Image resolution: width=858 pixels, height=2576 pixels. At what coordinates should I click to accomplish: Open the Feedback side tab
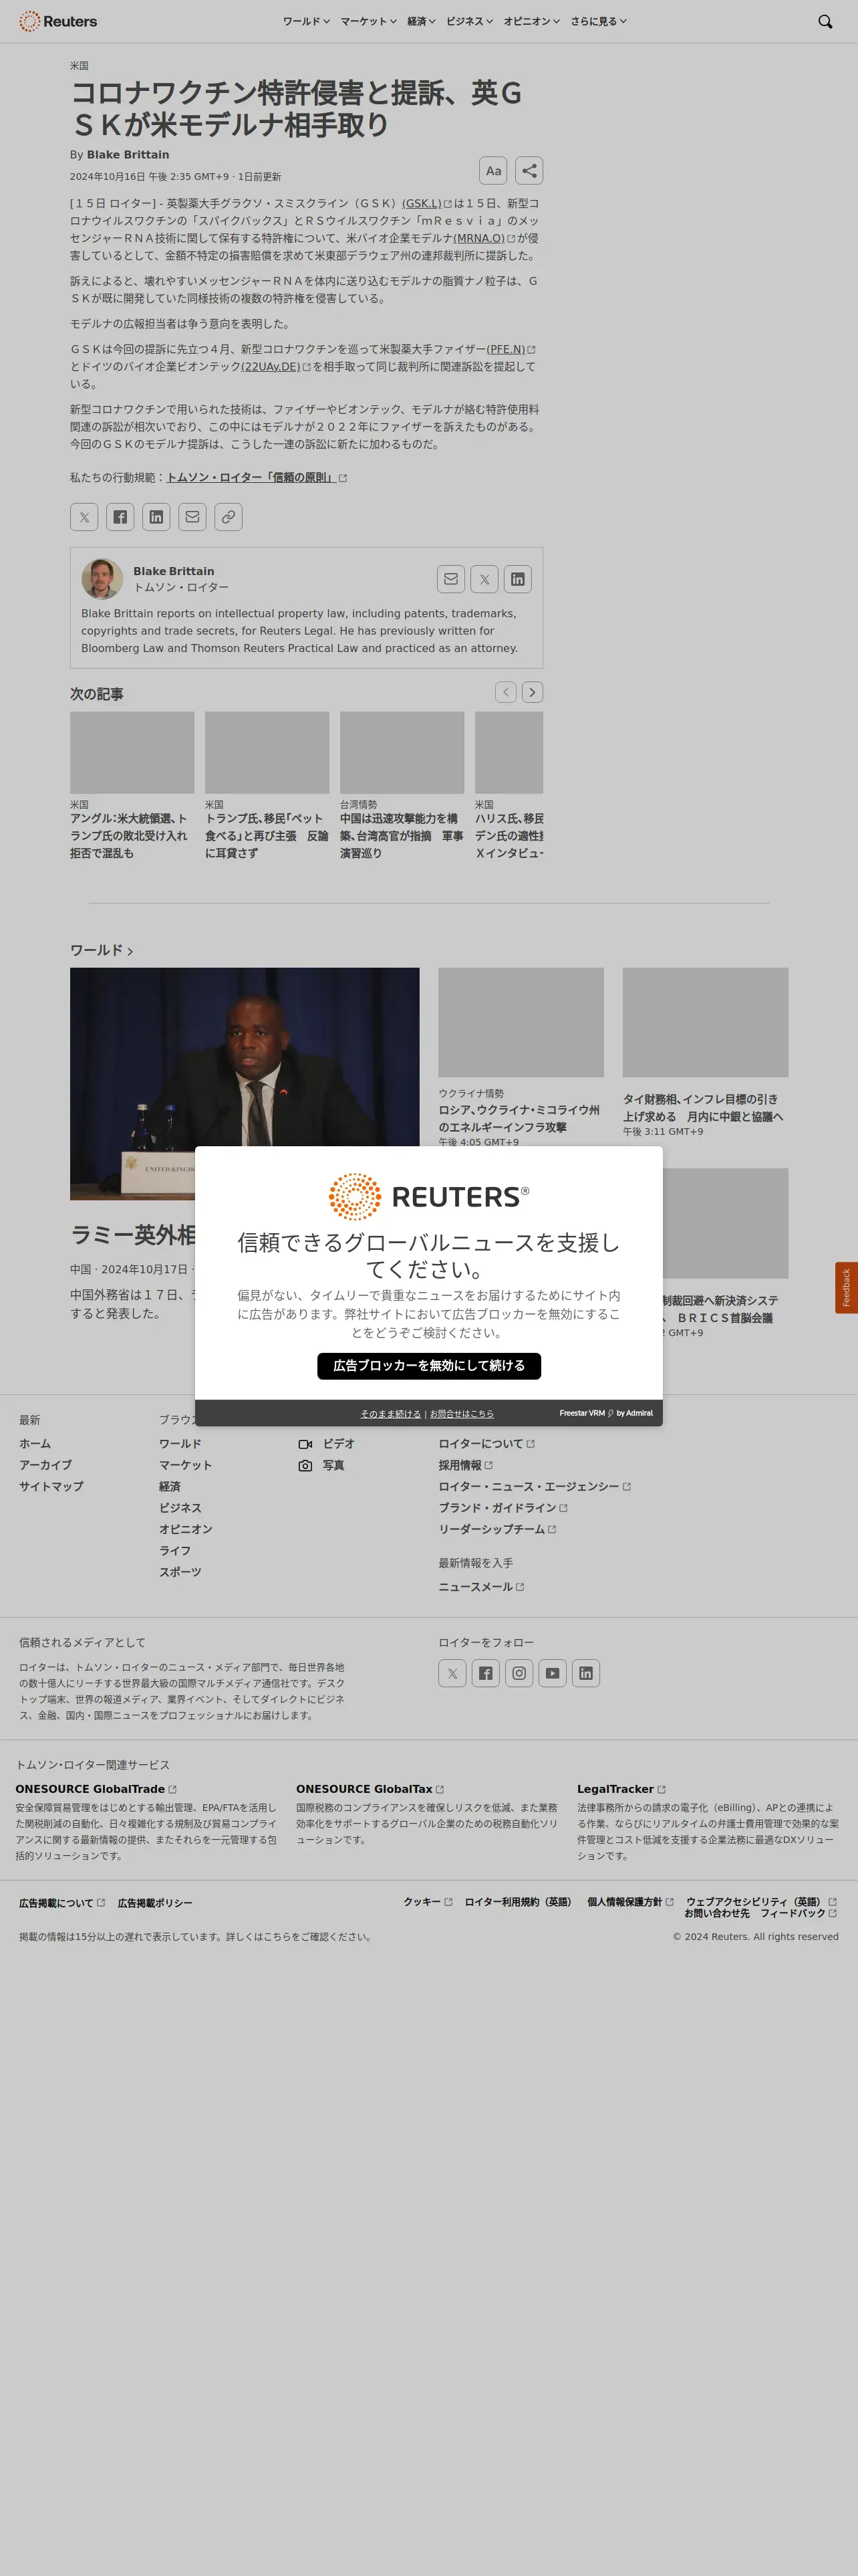point(846,1288)
